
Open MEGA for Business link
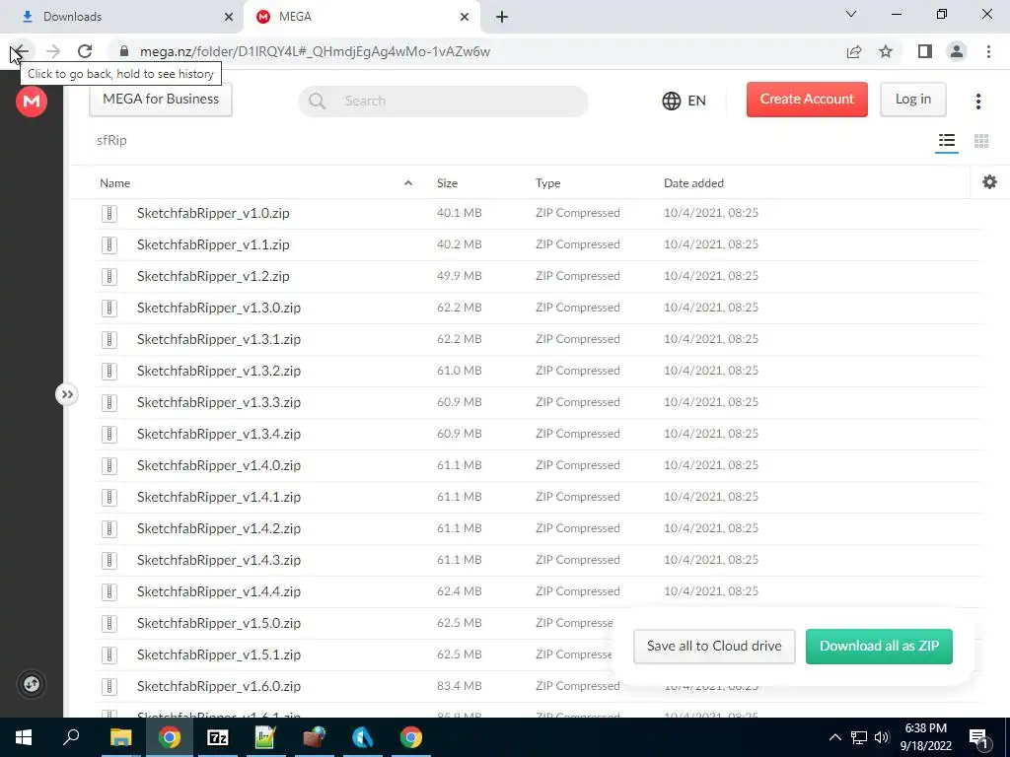coord(161,100)
